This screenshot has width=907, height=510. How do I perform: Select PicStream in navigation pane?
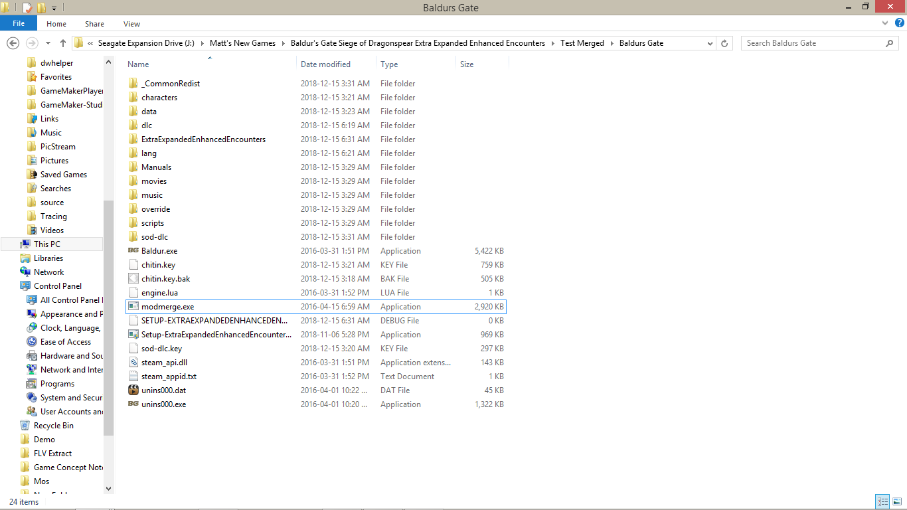point(58,147)
